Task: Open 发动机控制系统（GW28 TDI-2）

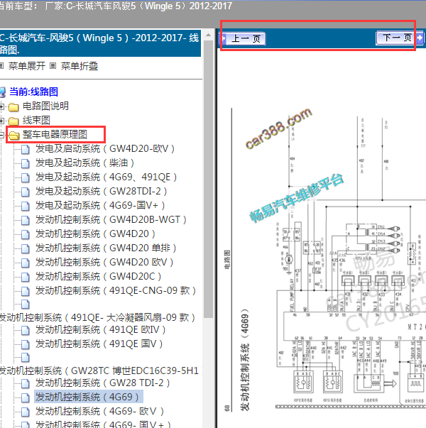Action: pyautogui.click(x=103, y=383)
